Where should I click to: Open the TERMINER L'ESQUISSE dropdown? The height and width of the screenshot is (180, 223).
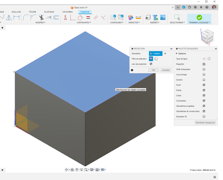point(199,23)
